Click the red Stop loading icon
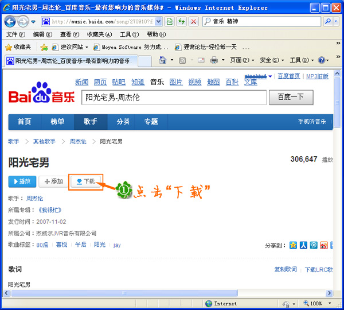This screenshot has height=310, width=344. tap(194, 22)
